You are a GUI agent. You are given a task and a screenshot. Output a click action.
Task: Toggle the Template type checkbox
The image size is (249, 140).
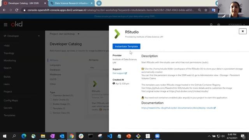coord(51,108)
